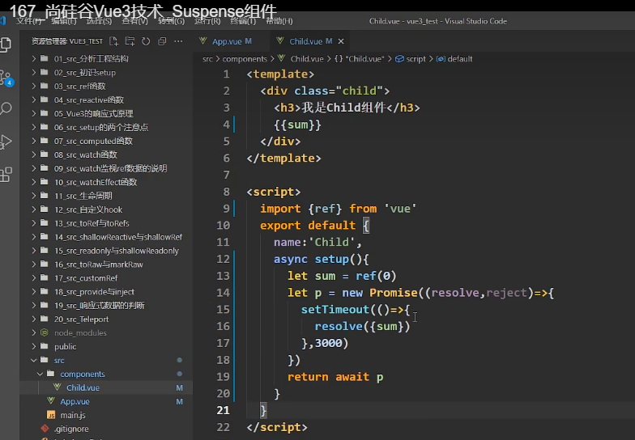Refresh the explorer file tree
The width and height of the screenshot is (635, 440).
[146, 41]
